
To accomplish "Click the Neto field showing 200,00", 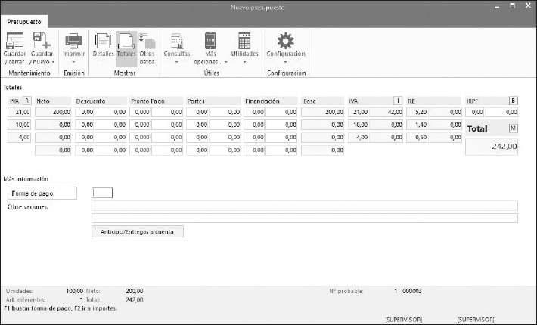I will point(52,112).
